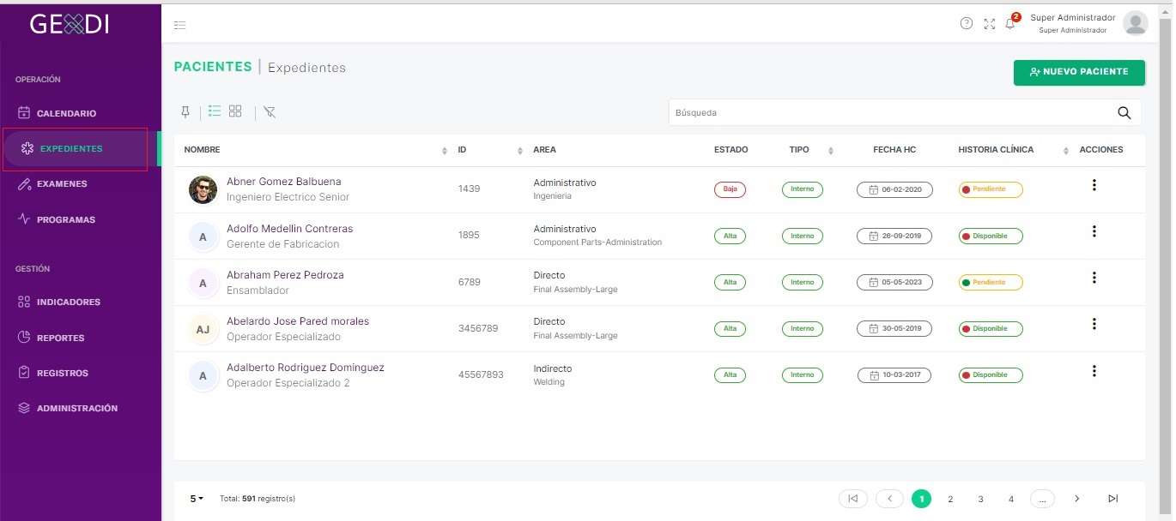Open actions menu for Abner Gomez Balbuena
Image resolution: width=1176 pixels, height=521 pixels.
(x=1094, y=185)
